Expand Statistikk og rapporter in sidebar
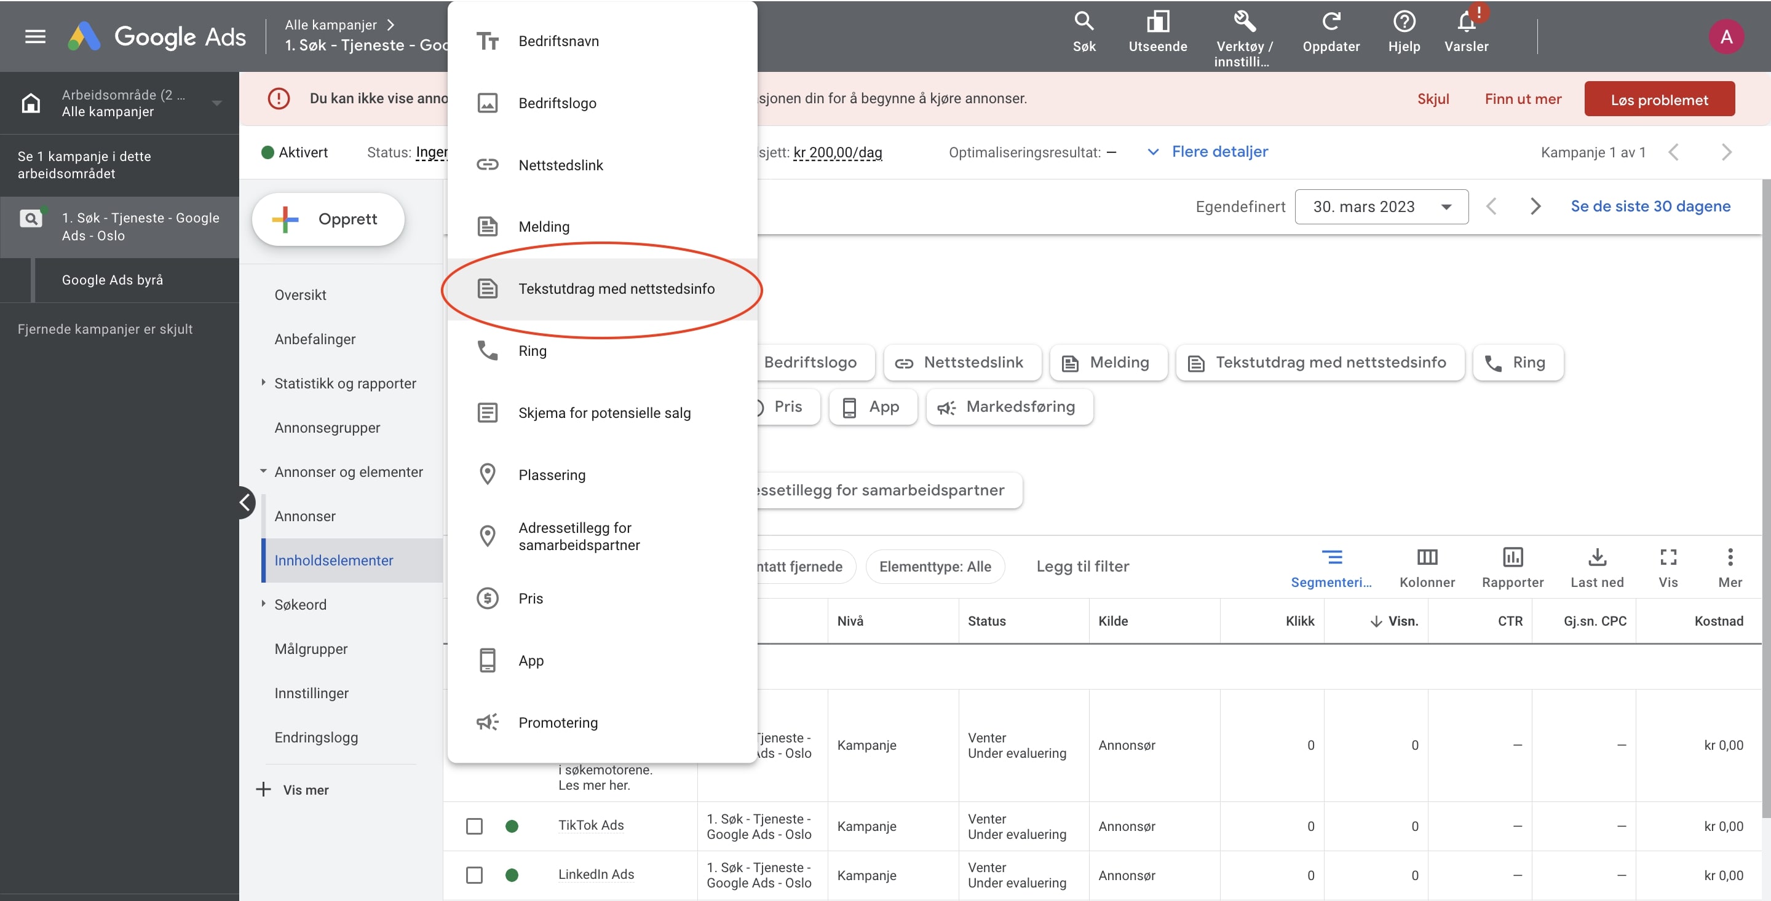The width and height of the screenshot is (1771, 901). pyautogui.click(x=344, y=384)
